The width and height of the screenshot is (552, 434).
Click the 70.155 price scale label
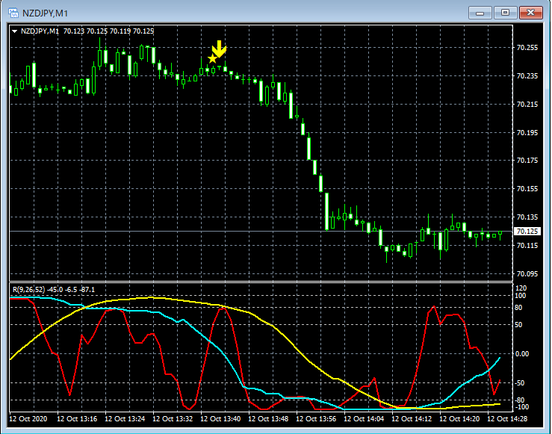[x=527, y=189]
